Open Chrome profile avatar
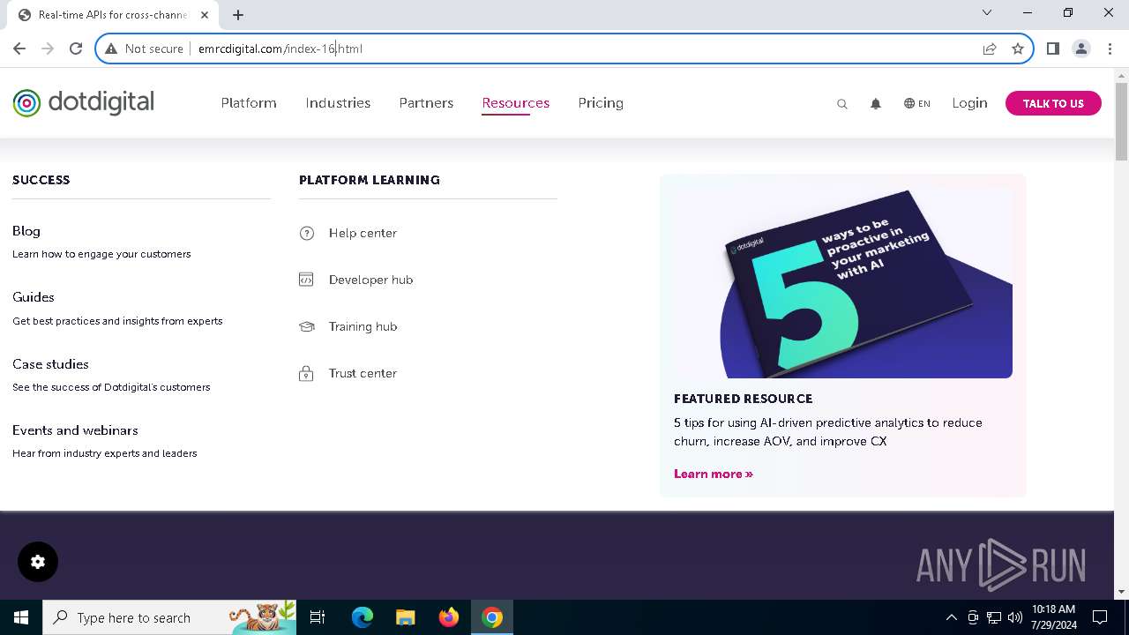The image size is (1129, 635). pyautogui.click(x=1081, y=49)
